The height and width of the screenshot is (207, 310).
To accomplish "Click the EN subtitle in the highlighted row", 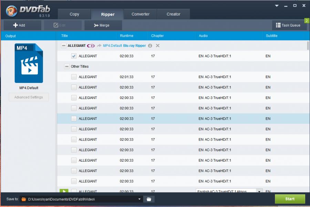I will (268, 119).
